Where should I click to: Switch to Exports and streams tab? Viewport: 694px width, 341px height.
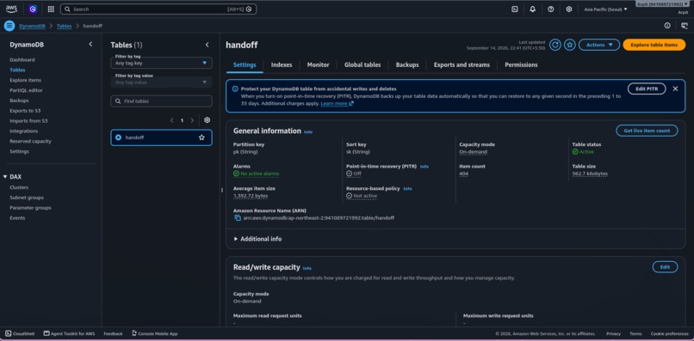(462, 64)
